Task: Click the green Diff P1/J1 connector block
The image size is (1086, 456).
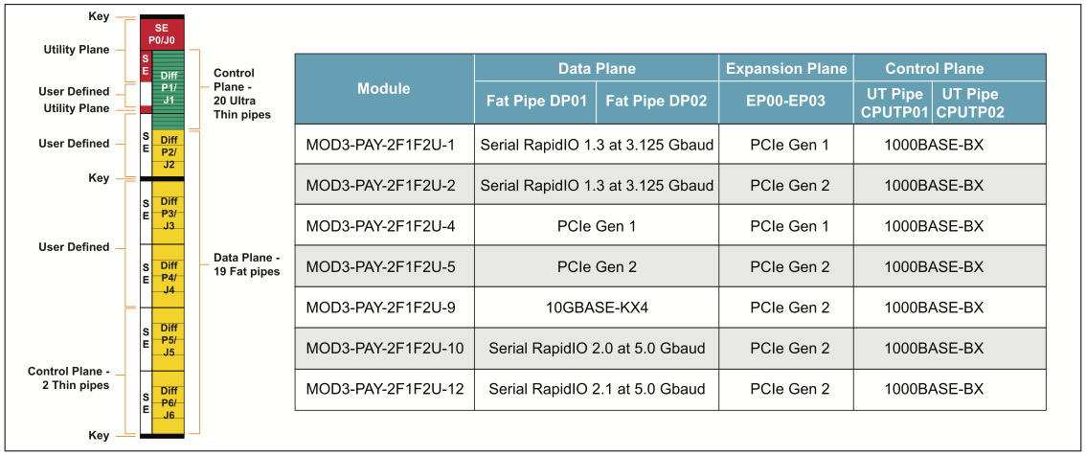Action: click(169, 86)
